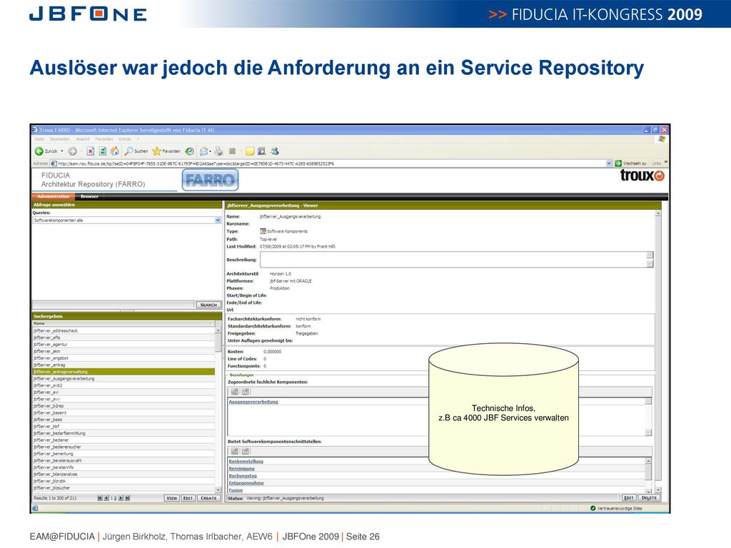Click second icon under Bietet Softwarekomponentenschnittstellen
Image resolution: width=731 pixels, height=548 pixels.
pos(246,451)
